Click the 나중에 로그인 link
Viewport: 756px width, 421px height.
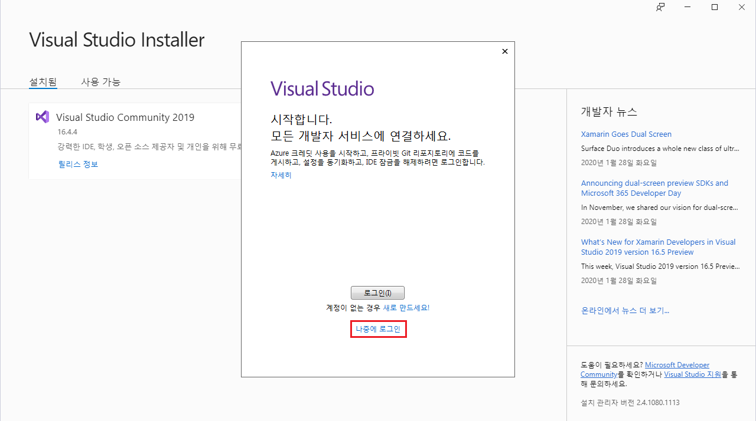click(x=378, y=329)
